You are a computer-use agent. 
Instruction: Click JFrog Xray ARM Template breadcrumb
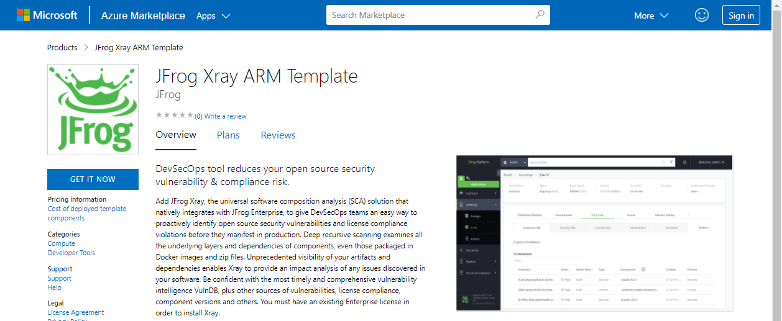pyautogui.click(x=139, y=47)
